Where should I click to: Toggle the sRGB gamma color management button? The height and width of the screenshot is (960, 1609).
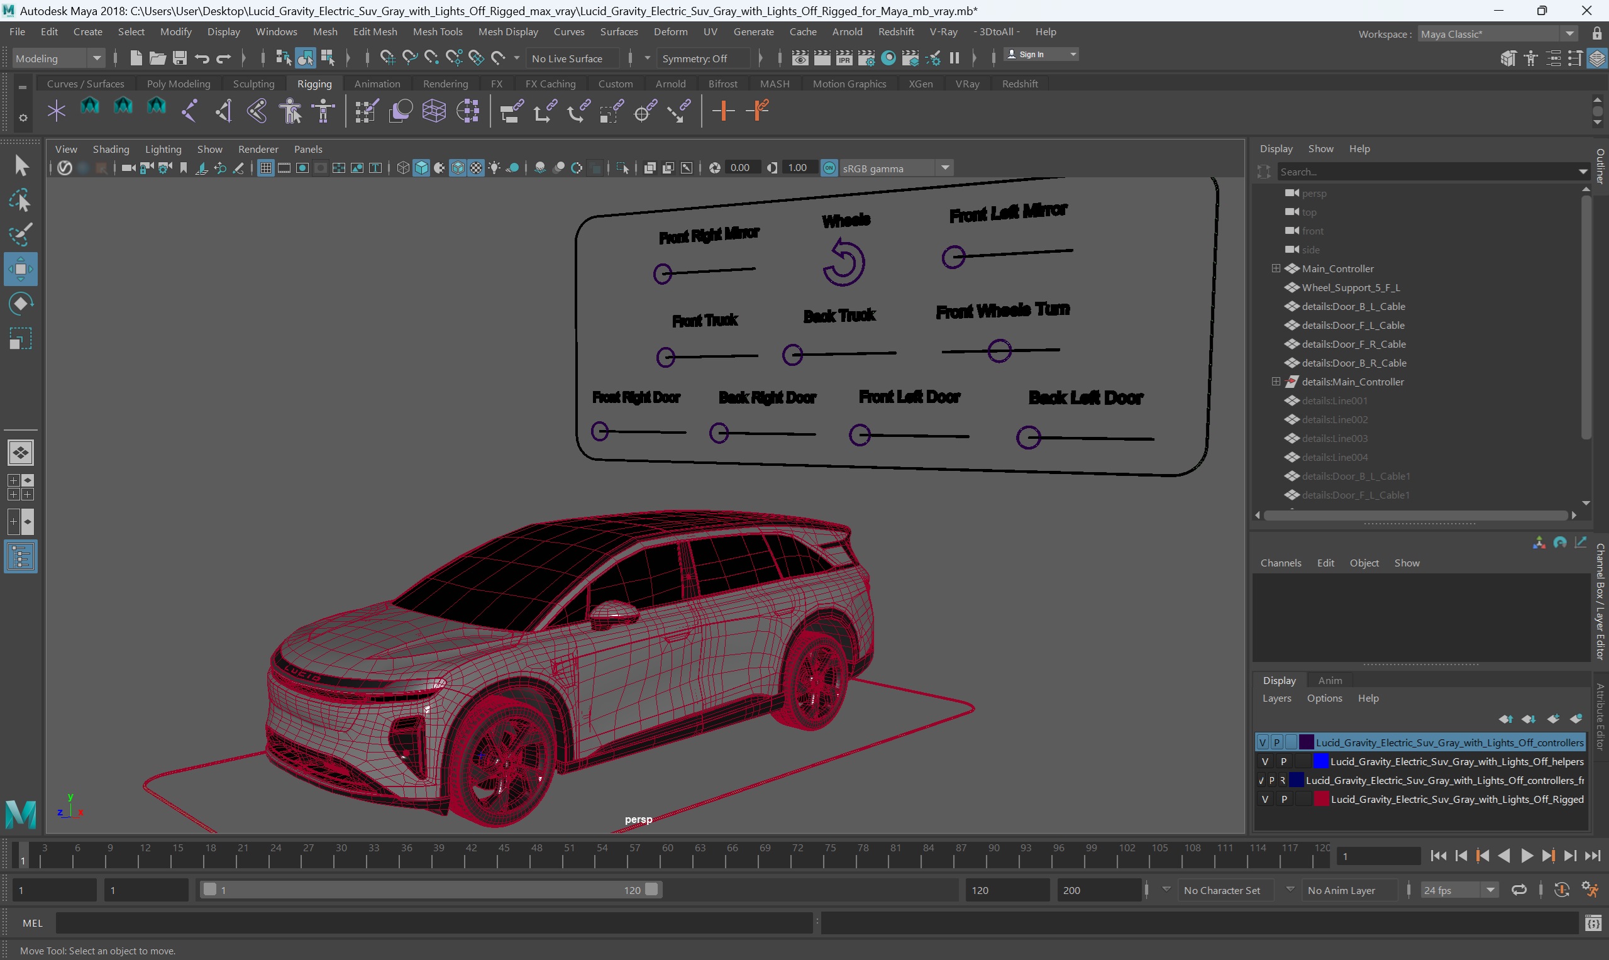point(829,168)
